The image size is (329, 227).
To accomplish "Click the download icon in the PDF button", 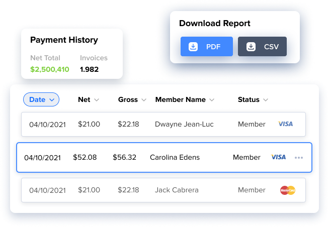I will tap(193, 47).
